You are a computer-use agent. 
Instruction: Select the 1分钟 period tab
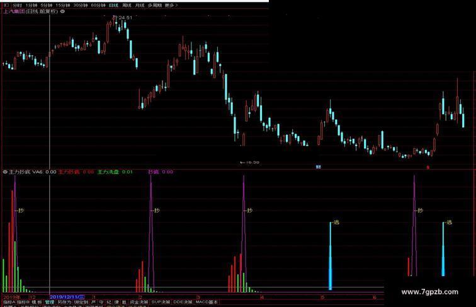(31, 5)
